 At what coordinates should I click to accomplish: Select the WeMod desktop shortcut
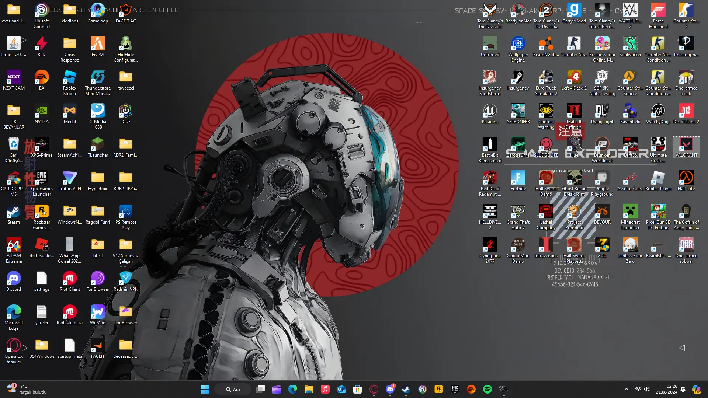[98, 315]
